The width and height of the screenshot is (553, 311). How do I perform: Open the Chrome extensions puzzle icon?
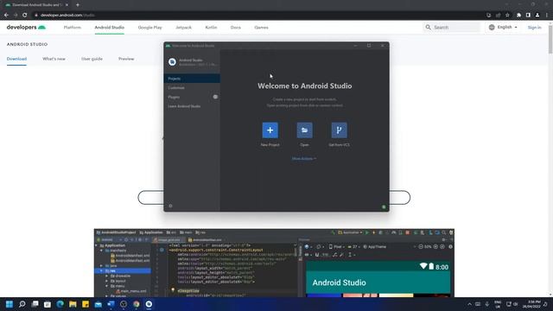(x=518, y=16)
